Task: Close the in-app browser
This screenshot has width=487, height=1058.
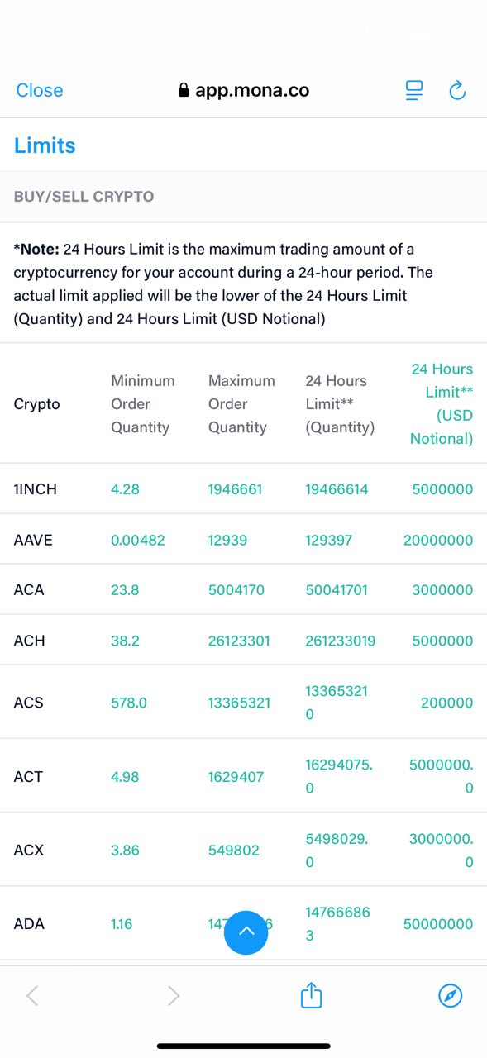Action: click(x=40, y=90)
